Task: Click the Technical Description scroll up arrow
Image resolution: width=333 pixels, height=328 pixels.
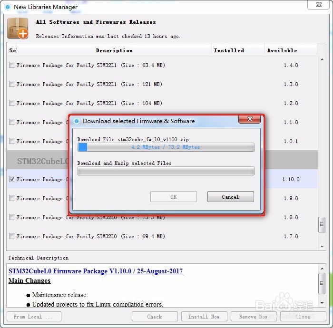Action: 322,269
